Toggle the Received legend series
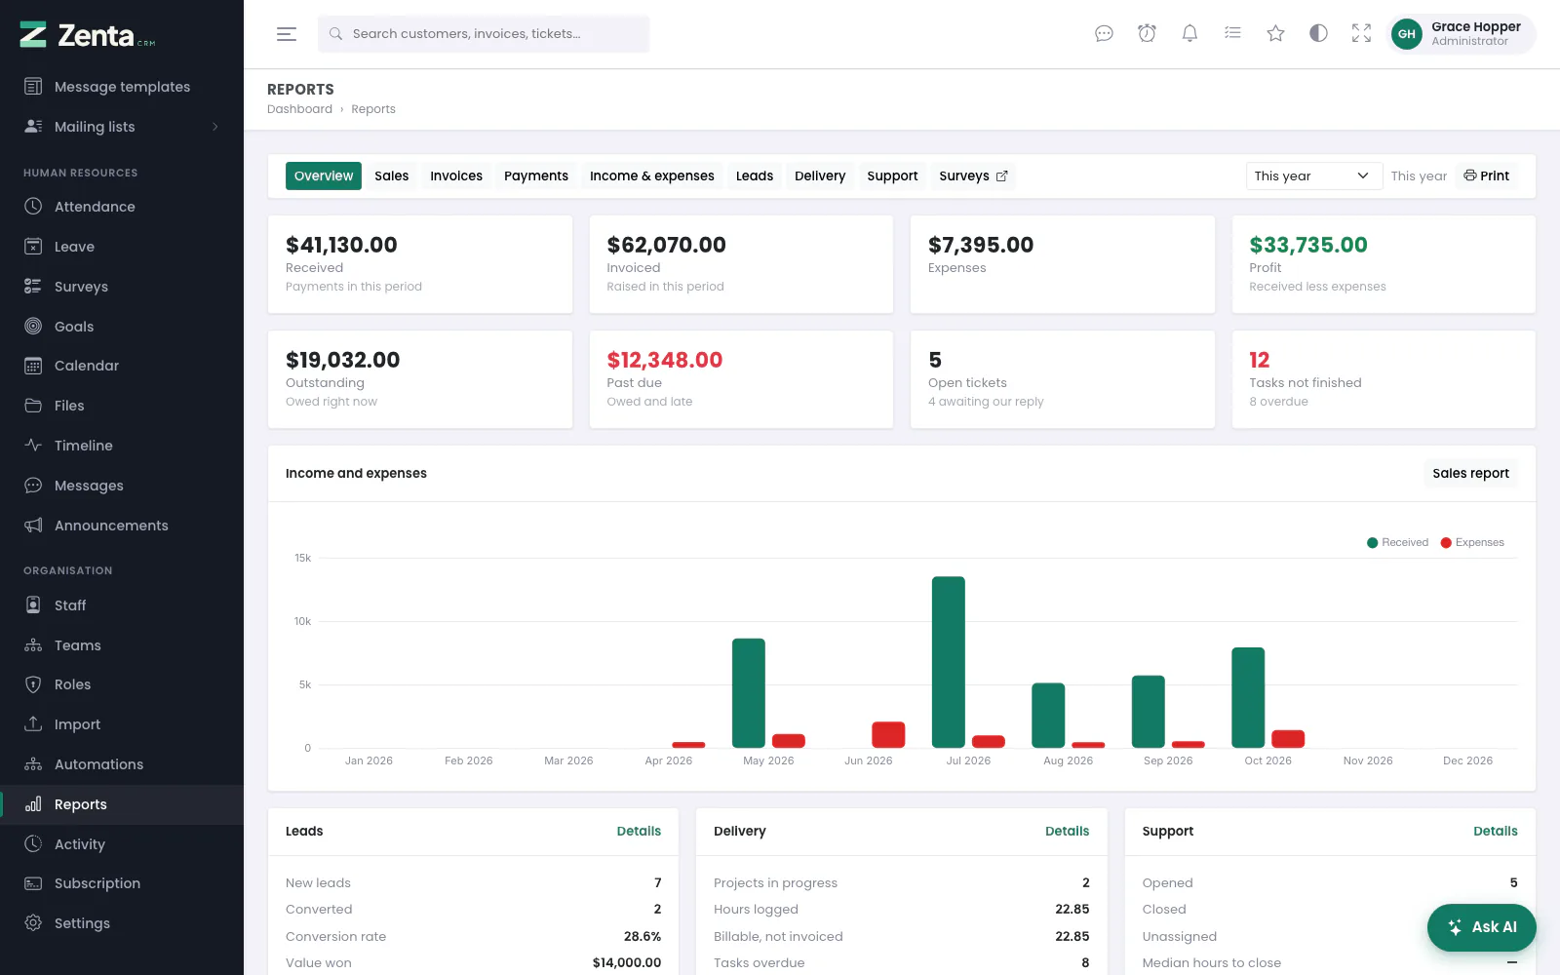Viewport: 1560px width, 975px height. coord(1397,542)
